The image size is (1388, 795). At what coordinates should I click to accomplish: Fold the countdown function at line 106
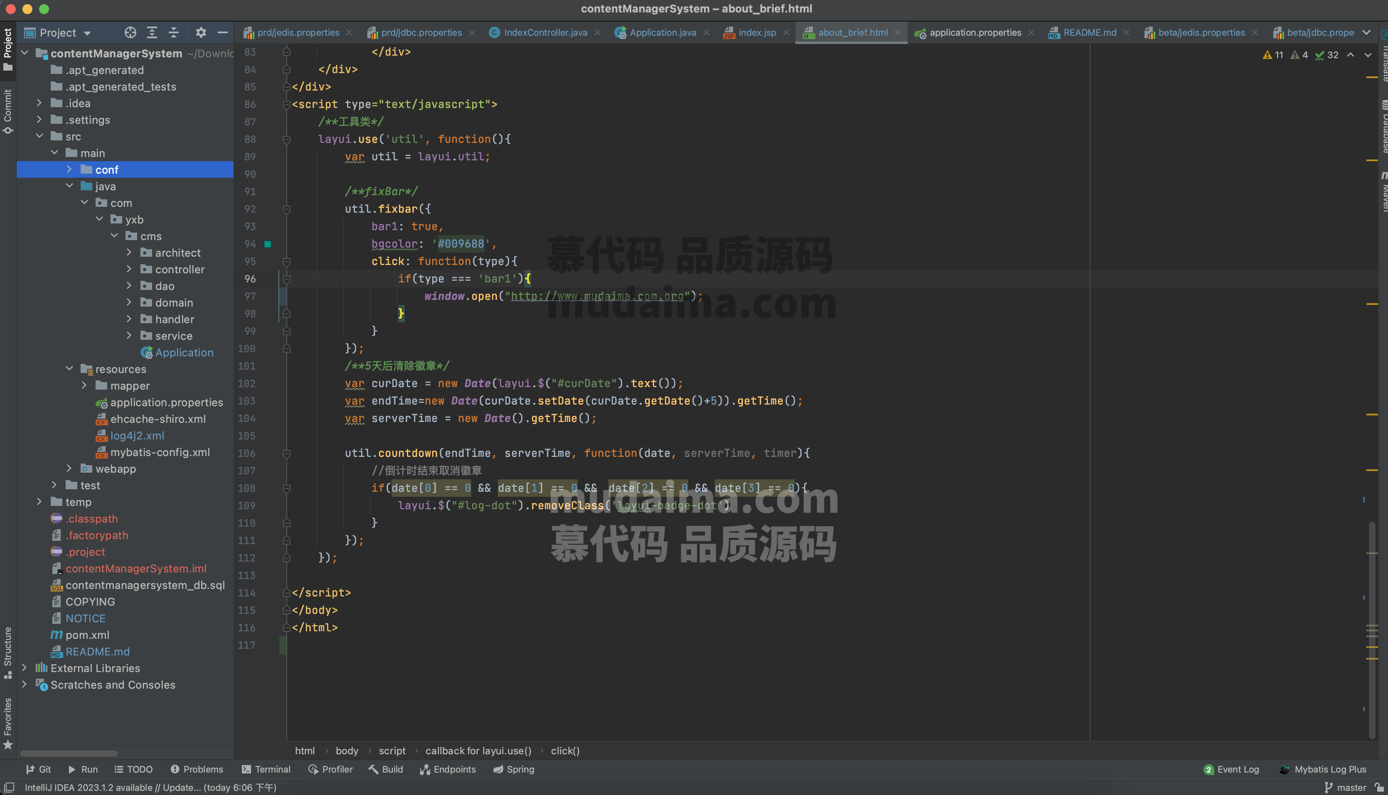286,453
